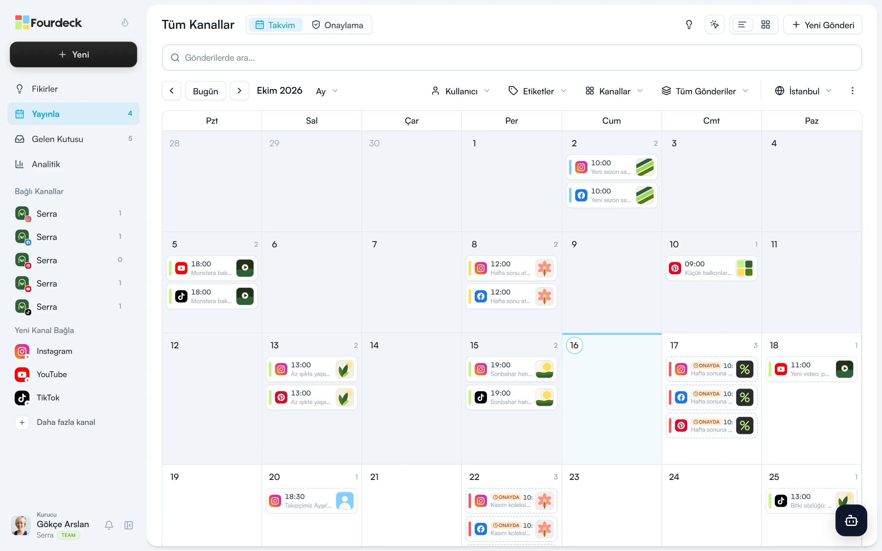The width and height of the screenshot is (882, 551).
Task: Switch to the Onaylama tab
Action: [x=337, y=25]
